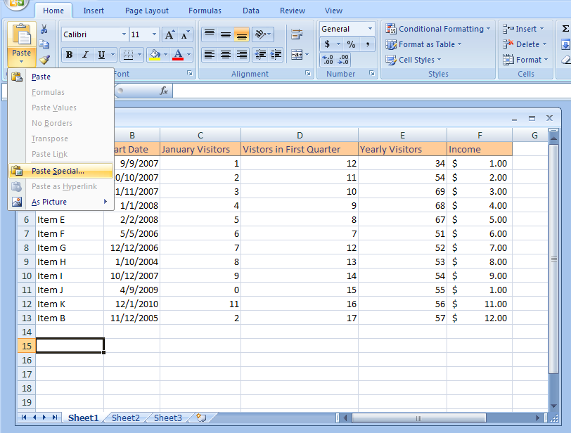Viewport: 571px width, 433px height.
Task: Expand the As Picture submenu
Action: click(x=60, y=202)
